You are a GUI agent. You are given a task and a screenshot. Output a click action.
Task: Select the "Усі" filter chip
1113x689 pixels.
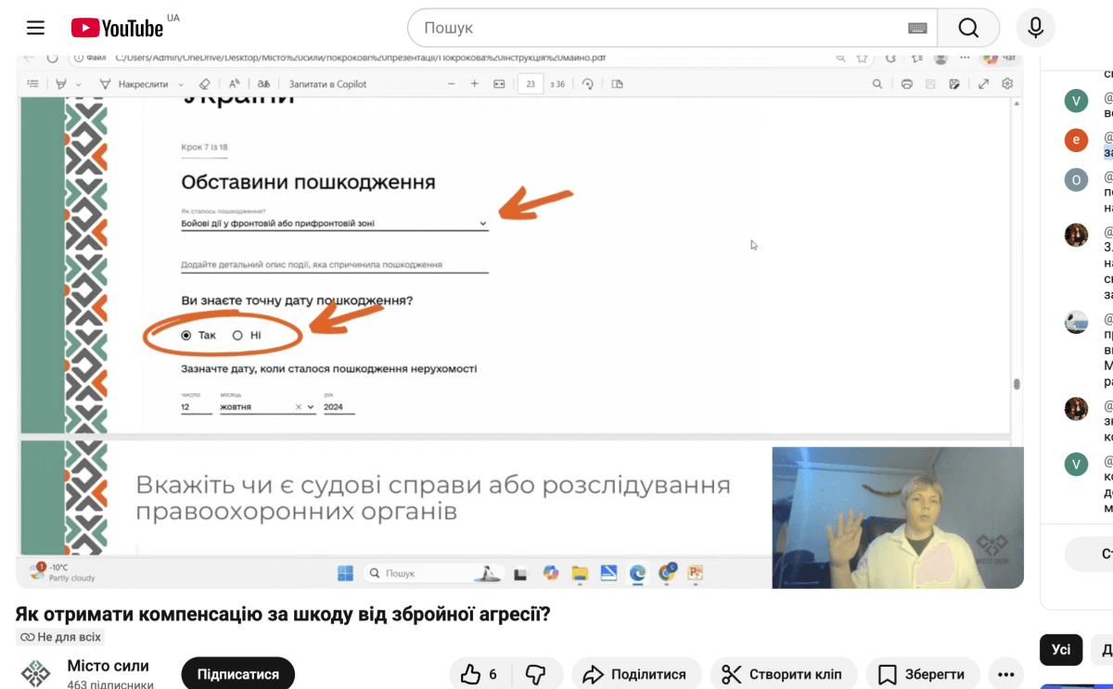(x=1060, y=650)
